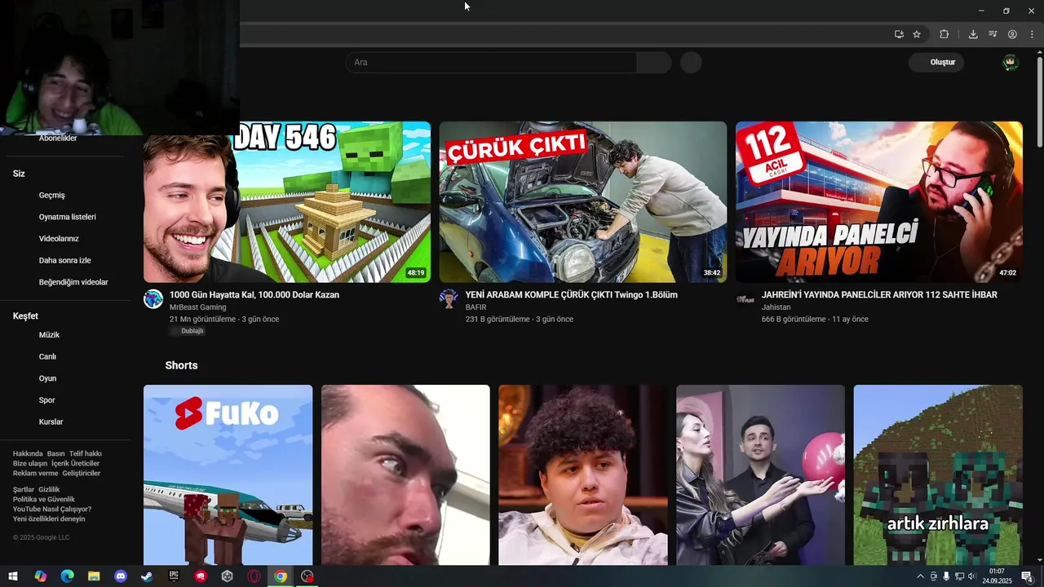Open the Windows Start button
Screen dimensions: 1044x587
(x=13, y=576)
